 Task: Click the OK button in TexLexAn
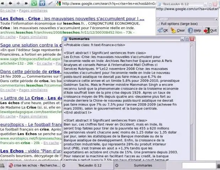[x=163, y=30]
